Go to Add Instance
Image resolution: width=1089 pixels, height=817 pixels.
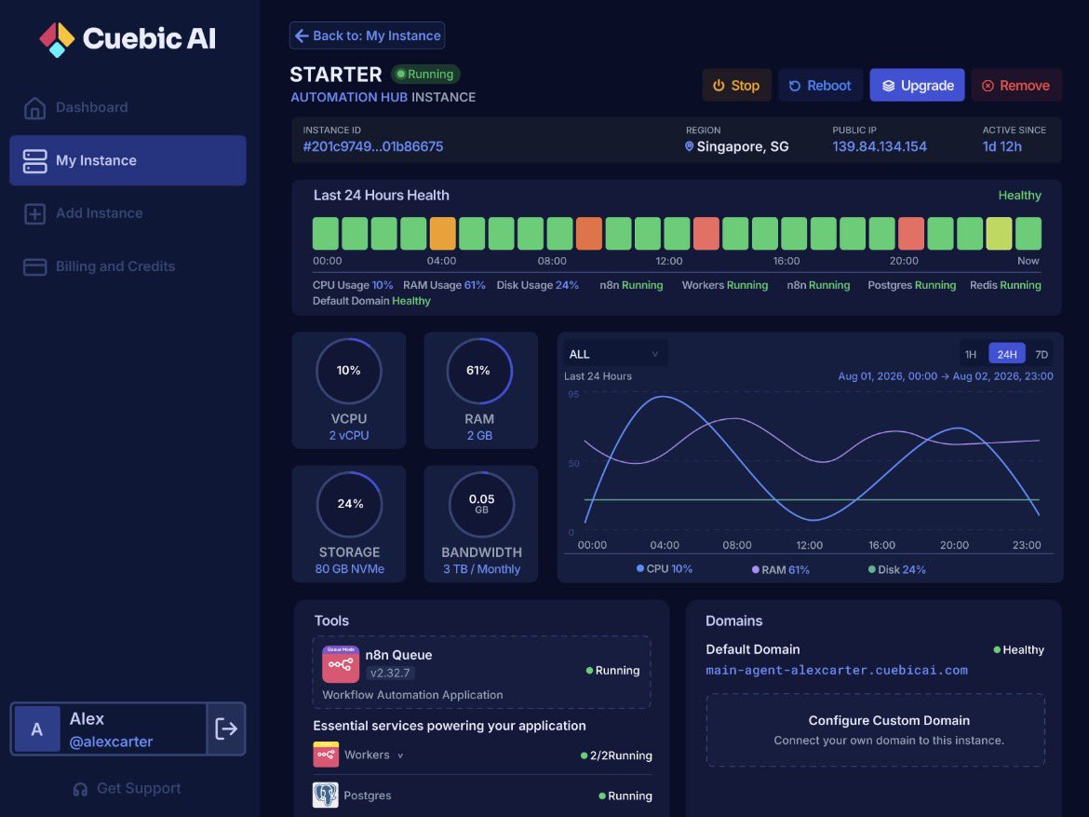(128, 213)
